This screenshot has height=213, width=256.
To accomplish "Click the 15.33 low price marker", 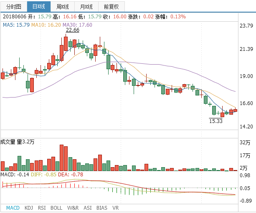I will 215,121.
